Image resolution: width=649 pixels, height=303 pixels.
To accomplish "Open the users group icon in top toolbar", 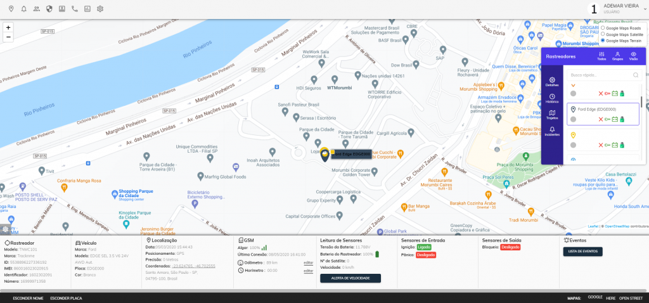I will (x=36, y=9).
